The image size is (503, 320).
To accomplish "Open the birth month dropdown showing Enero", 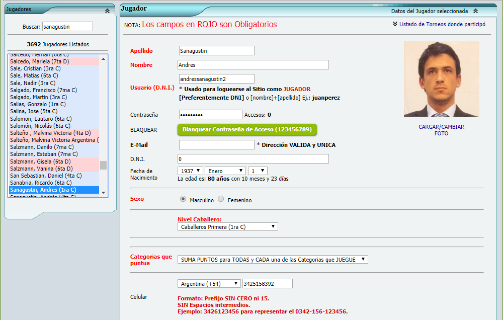I will pyautogui.click(x=226, y=171).
